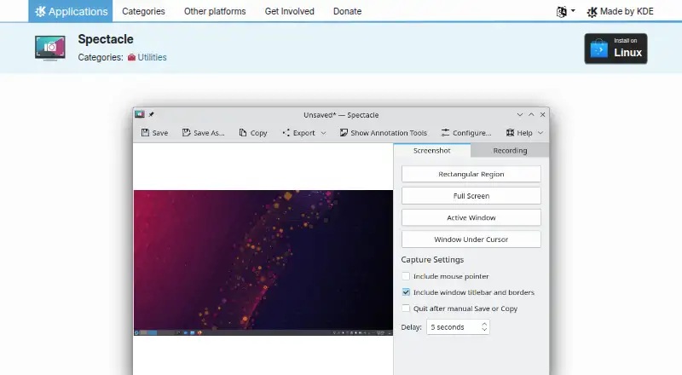This screenshot has width=682, height=375.
Task: Capture the Active Window
Action: pyautogui.click(x=471, y=217)
